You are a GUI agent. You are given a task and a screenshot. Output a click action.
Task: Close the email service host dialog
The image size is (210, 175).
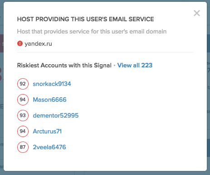tap(197, 13)
